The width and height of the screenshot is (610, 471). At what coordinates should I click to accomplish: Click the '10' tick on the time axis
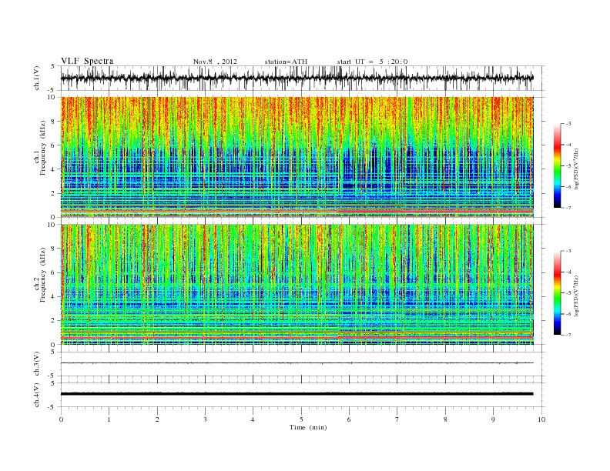541,419
